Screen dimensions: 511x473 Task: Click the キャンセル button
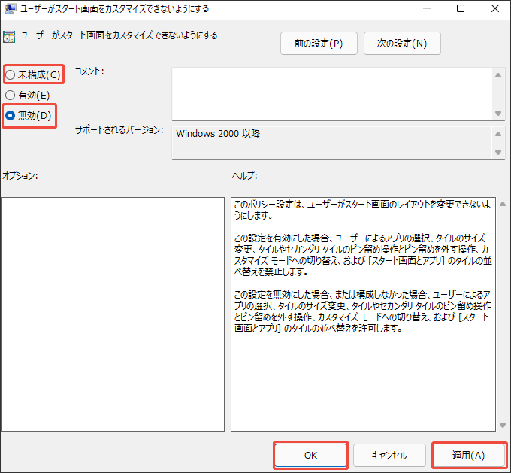tap(389, 455)
